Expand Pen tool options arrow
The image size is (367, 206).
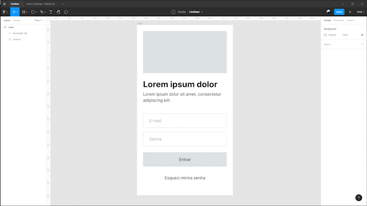pos(45,12)
